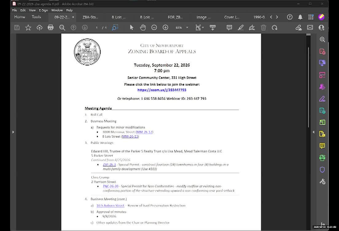
Task: Click the page number input field
Action: pos(97,28)
